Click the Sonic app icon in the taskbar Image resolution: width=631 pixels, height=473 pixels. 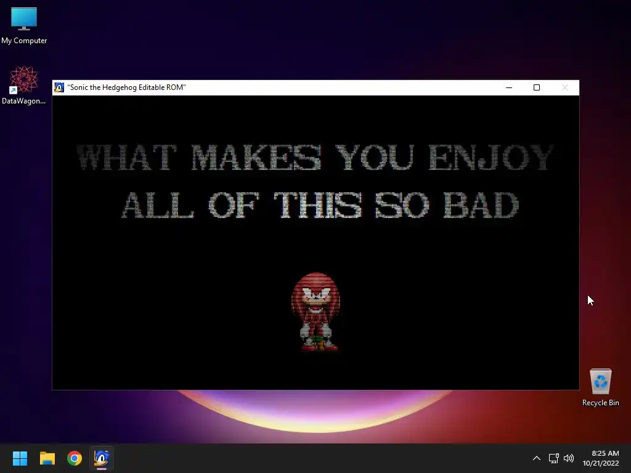click(102, 458)
